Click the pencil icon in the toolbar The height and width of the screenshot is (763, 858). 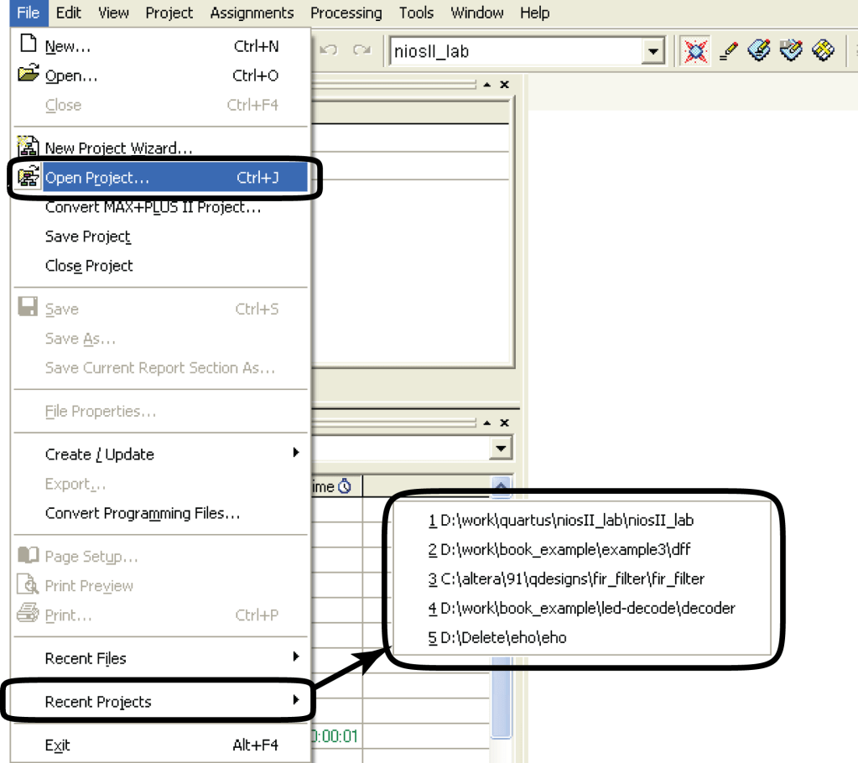coord(729,51)
